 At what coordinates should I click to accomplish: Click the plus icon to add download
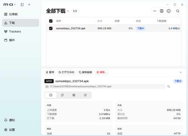tap(29, 5)
